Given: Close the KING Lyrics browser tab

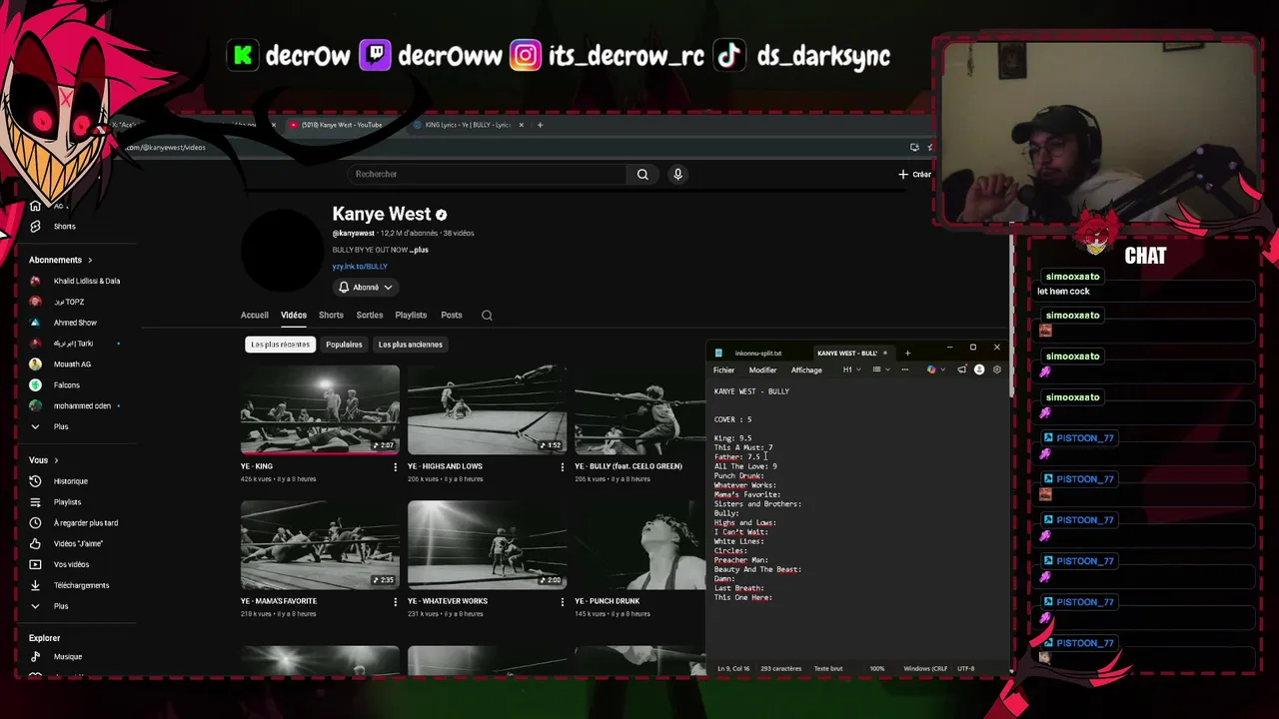Looking at the screenshot, I should click(x=521, y=125).
